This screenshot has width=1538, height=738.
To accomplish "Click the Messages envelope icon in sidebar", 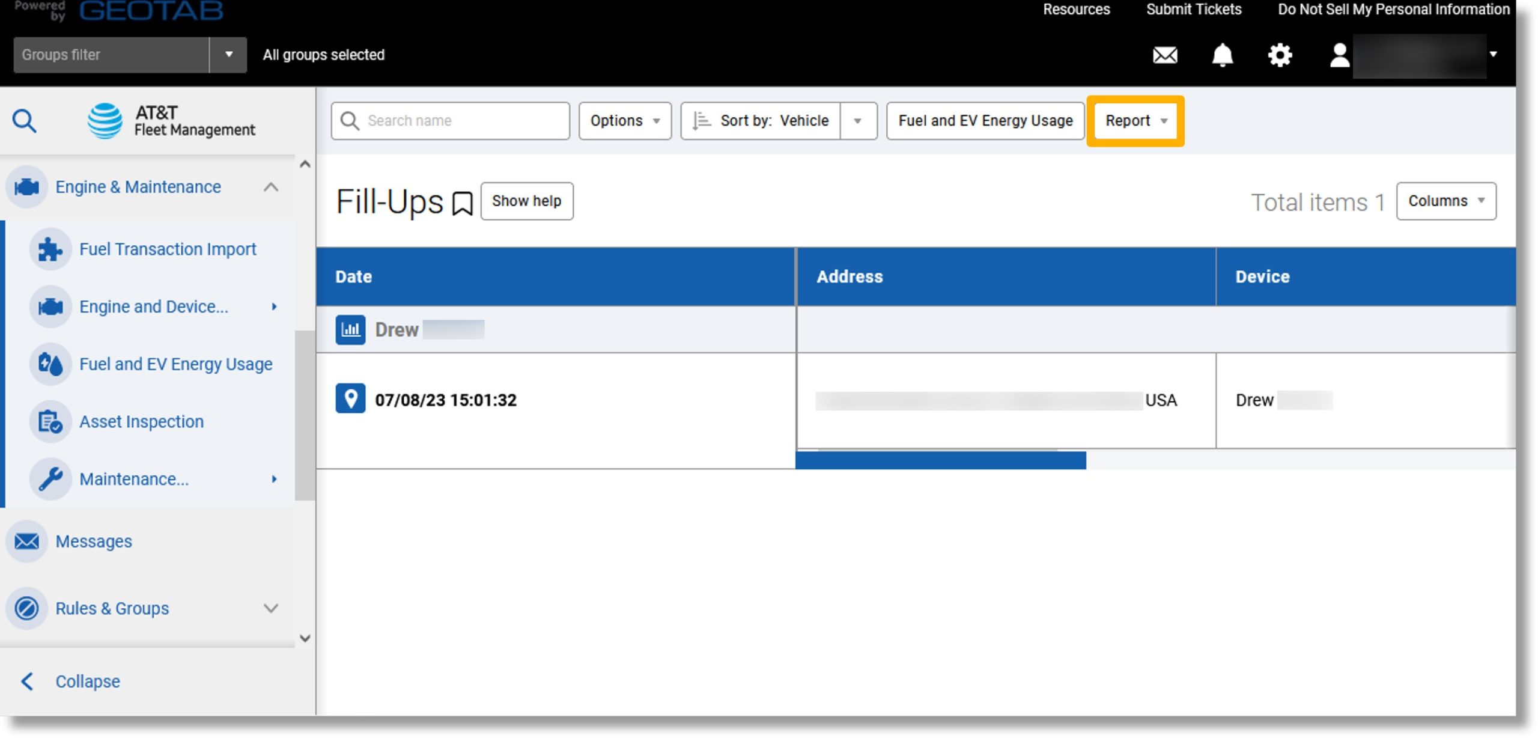I will tap(27, 541).
